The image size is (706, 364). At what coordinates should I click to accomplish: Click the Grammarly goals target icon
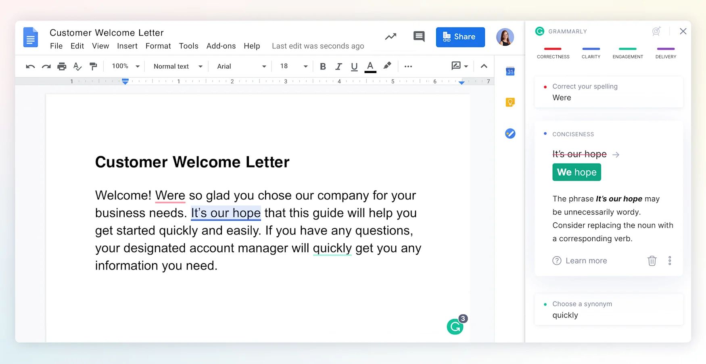pyautogui.click(x=656, y=31)
